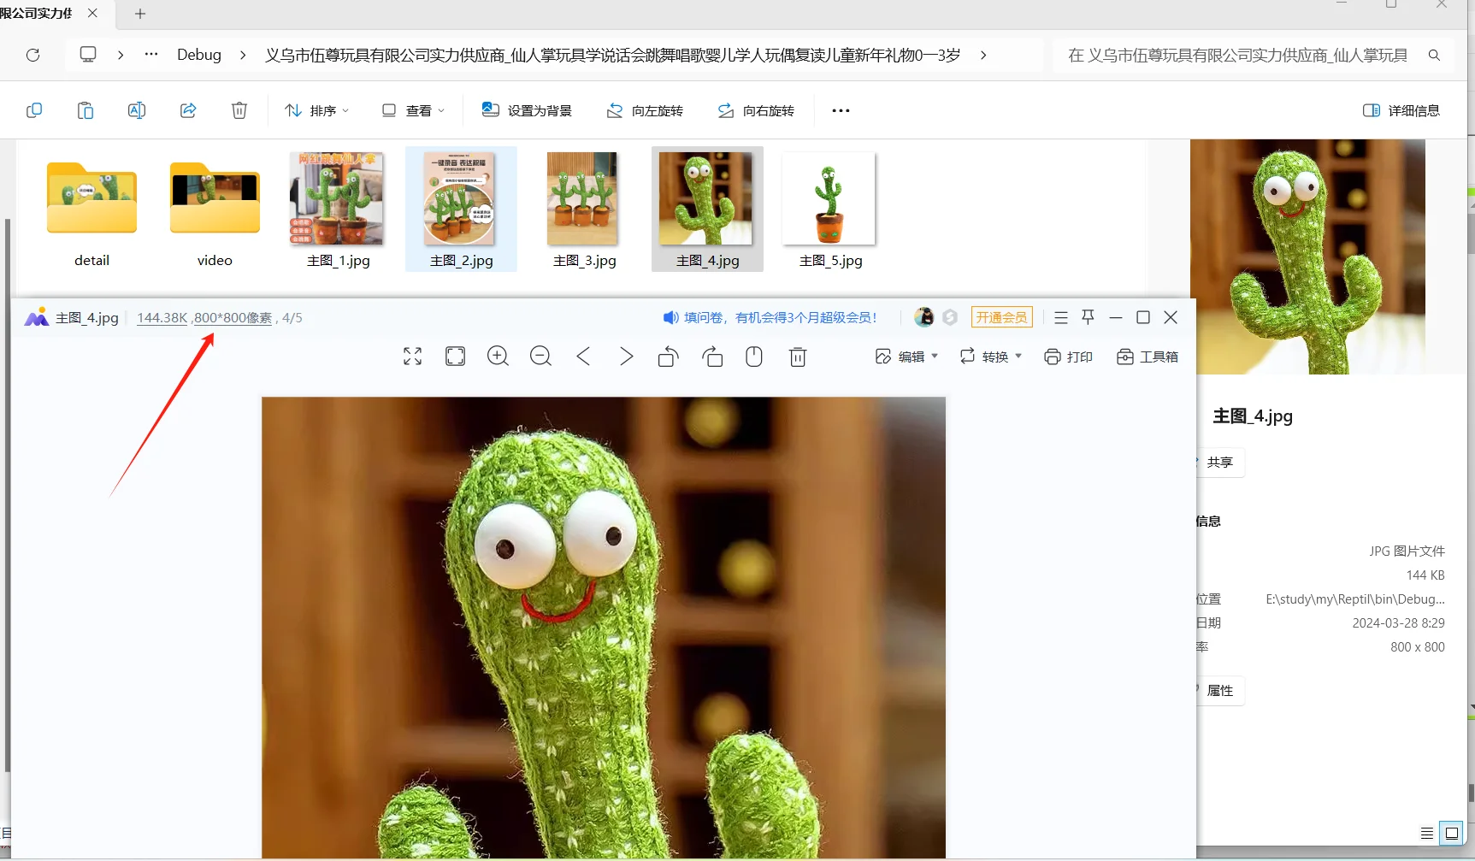The height and width of the screenshot is (861, 1475).
Task: Enter fullscreen mode in the image viewer
Action: coord(412,357)
